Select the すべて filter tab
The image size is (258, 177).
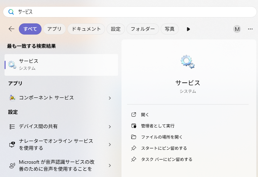(30, 29)
